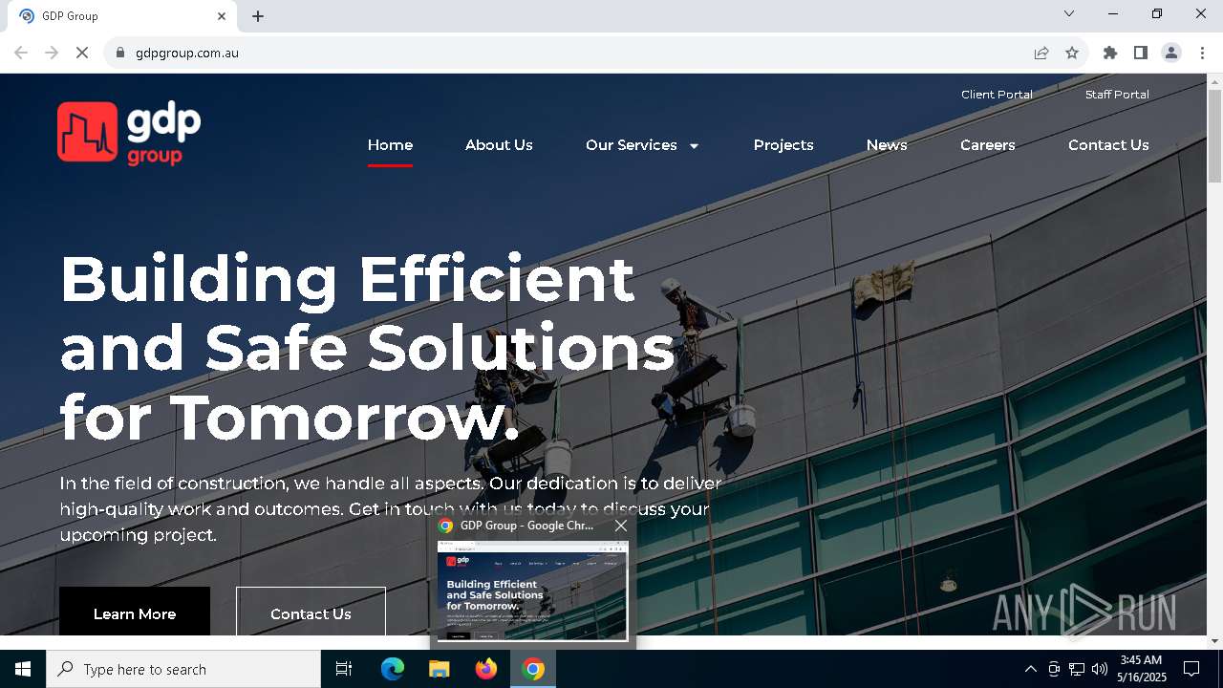
Task: Go back to previous page
Action: click(21, 53)
